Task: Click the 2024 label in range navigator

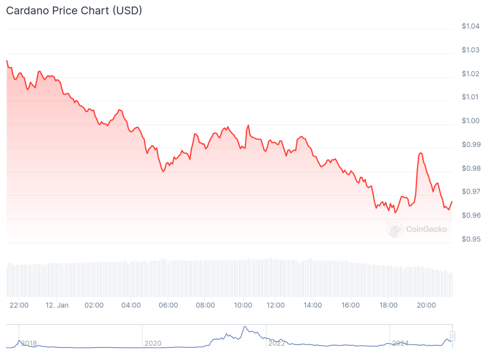Action: tap(400, 343)
